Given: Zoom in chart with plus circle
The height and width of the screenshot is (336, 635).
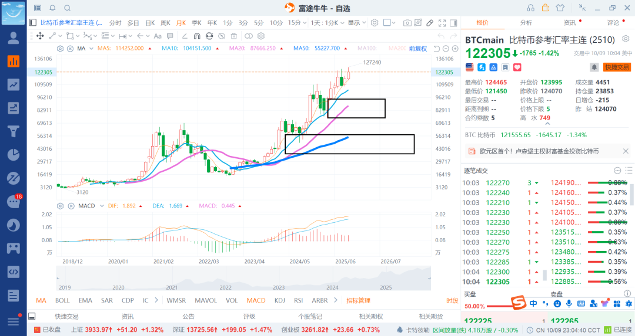Looking at the screenshot, I should 455,49.
